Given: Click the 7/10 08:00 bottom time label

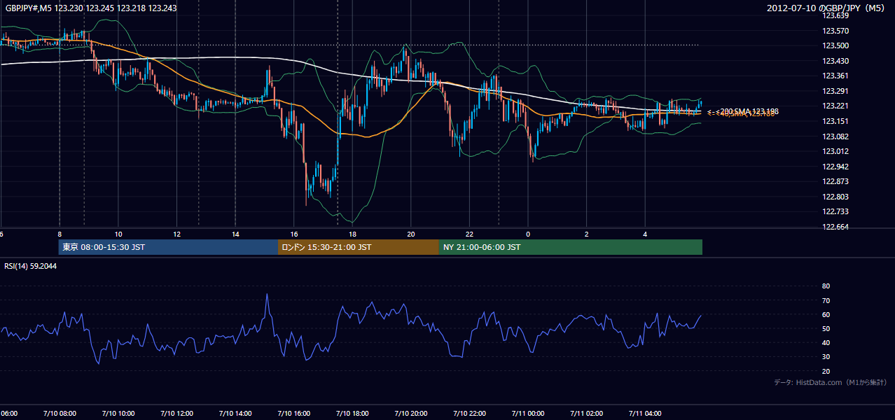Looking at the screenshot, I should tap(60, 414).
